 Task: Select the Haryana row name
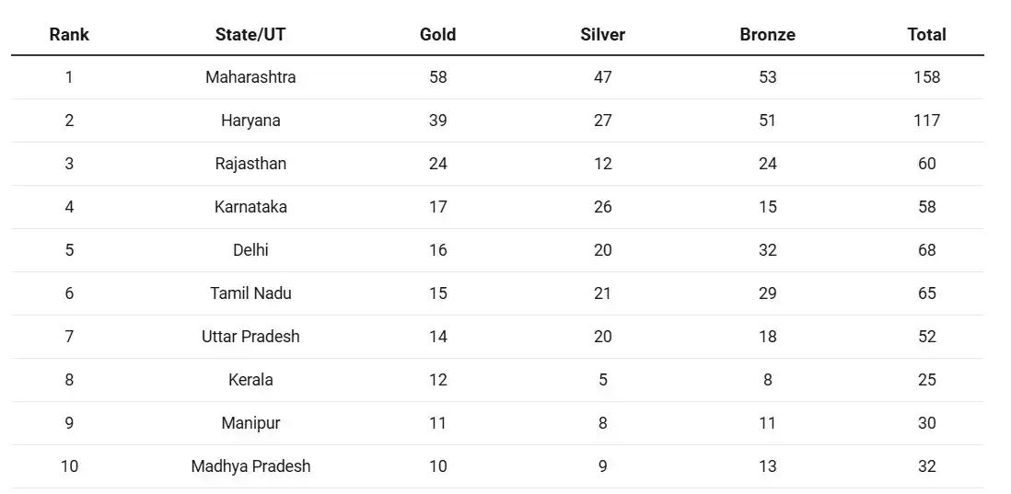[x=250, y=121]
